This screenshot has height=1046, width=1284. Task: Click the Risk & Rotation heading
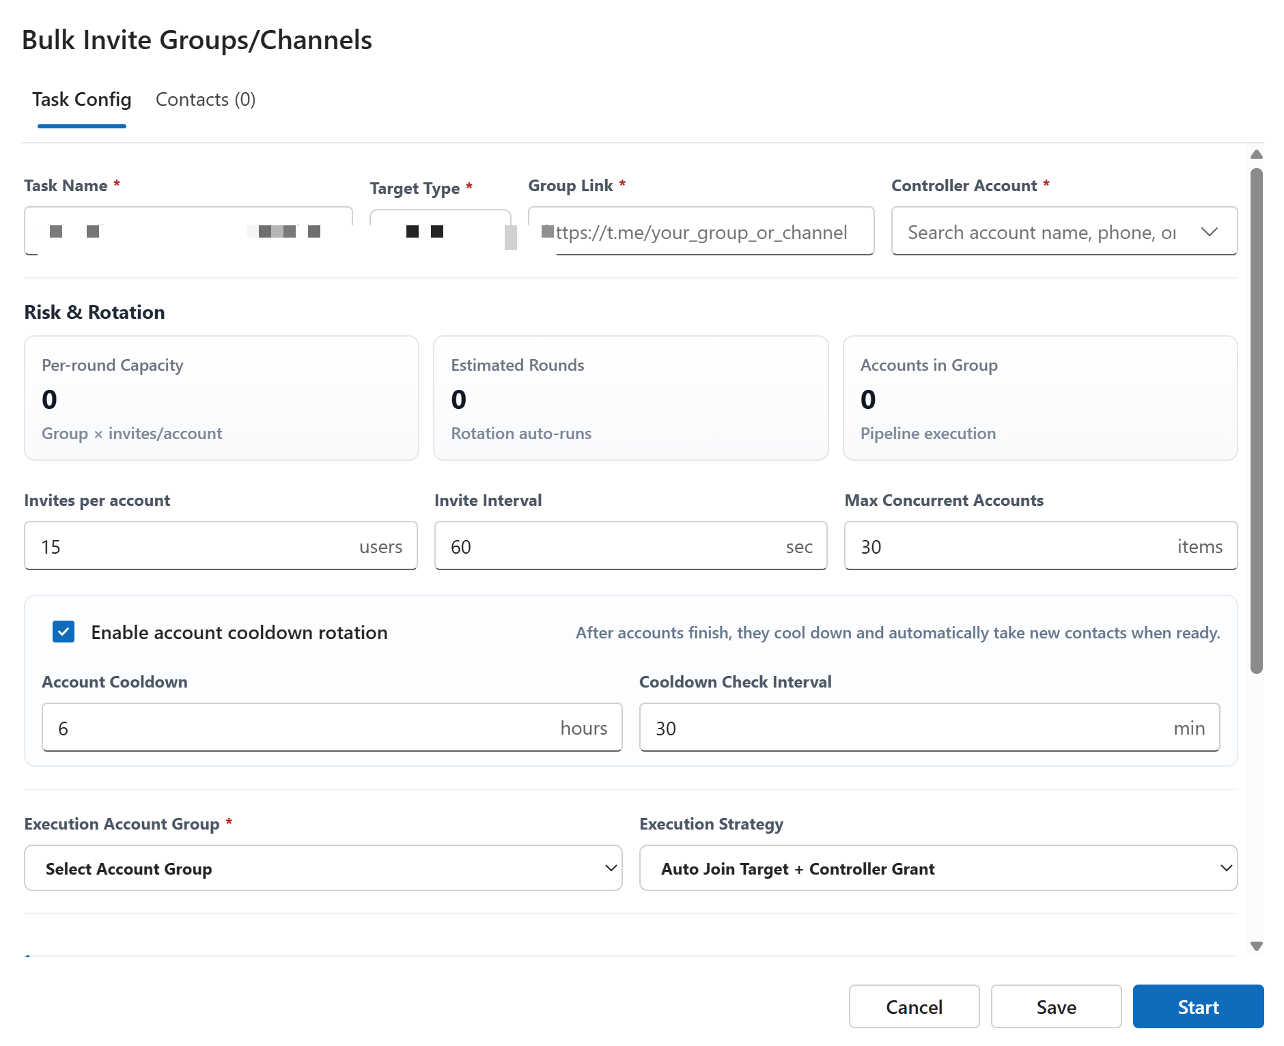pyautogui.click(x=94, y=312)
